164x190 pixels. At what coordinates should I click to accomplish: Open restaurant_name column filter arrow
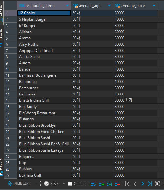(x=67, y=6)
